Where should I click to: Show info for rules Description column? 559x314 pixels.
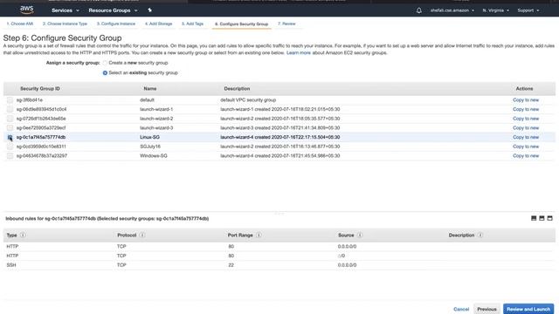point(480,235)
